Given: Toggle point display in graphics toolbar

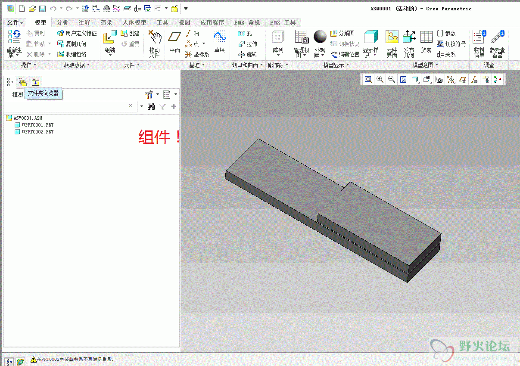Looking at the screenshot, I should tap(451, 79).
